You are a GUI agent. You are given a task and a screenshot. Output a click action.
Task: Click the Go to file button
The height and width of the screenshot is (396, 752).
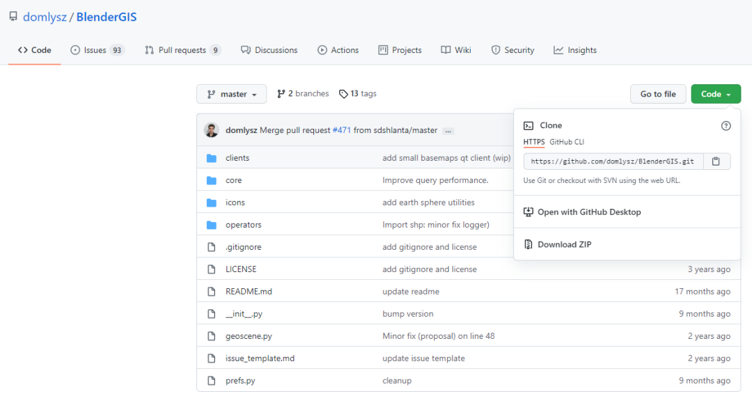click(x=658, y=94)
